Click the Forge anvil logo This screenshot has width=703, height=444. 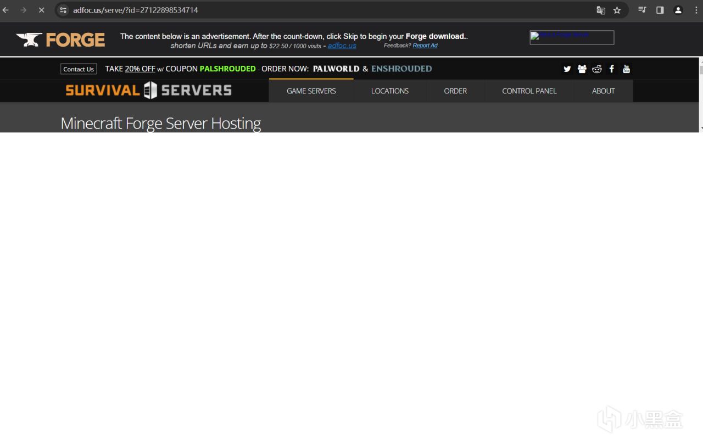pos(60,40)
